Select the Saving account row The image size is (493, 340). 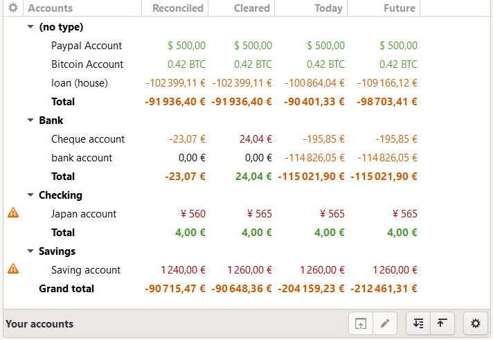point(247,270)
